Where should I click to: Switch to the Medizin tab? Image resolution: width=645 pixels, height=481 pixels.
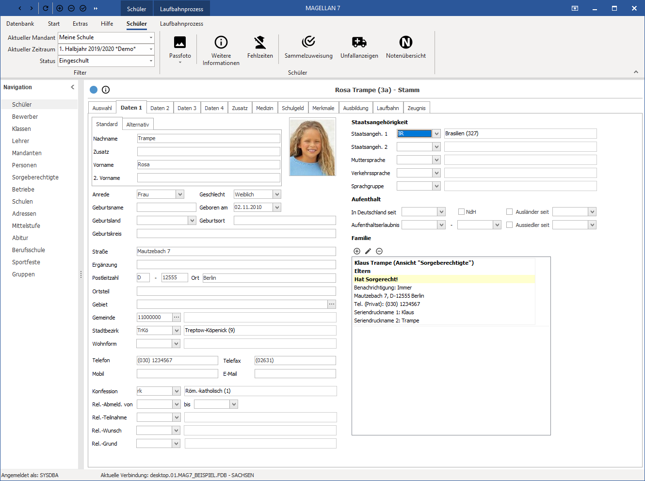[265, 108]
